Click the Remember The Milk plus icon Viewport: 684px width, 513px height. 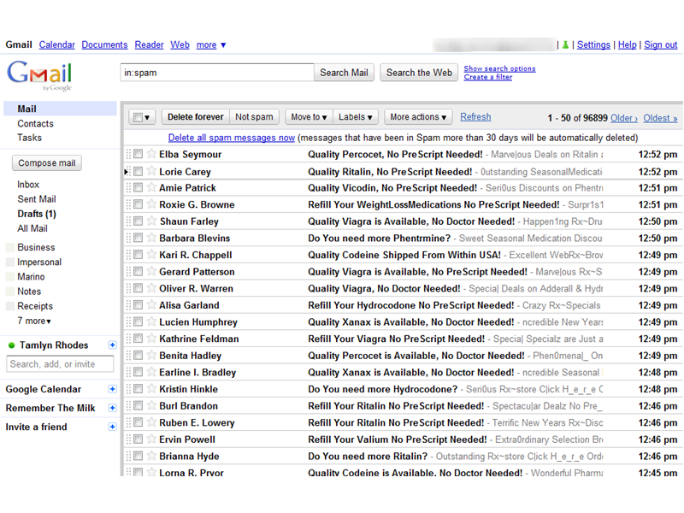(111, 408)
